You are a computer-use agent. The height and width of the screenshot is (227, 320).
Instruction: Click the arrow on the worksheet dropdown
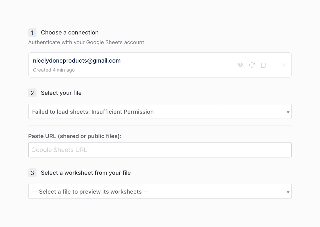pos(288,192)
